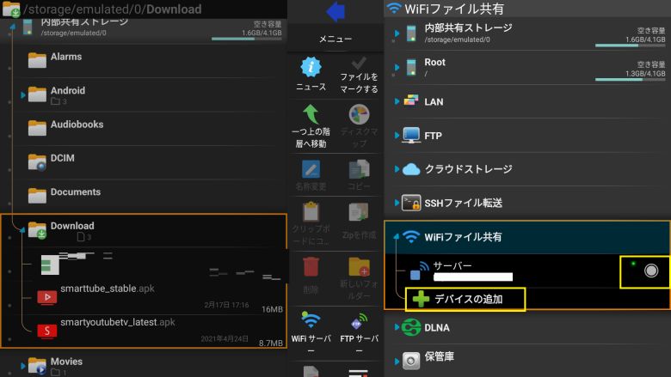Viewport: 671px width, 377px height.
Task: Expand the Movies folder arrow
Action: pyautogui.click(x=23, y=366)
